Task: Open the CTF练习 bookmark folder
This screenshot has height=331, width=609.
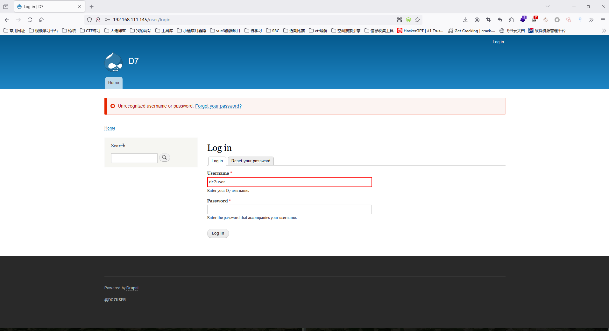Action: [x=90, y=31]
